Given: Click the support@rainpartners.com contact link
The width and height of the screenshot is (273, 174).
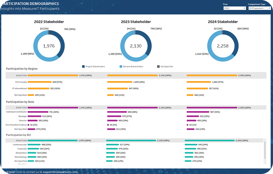Looking at the screenshot, I should point(60,172).
